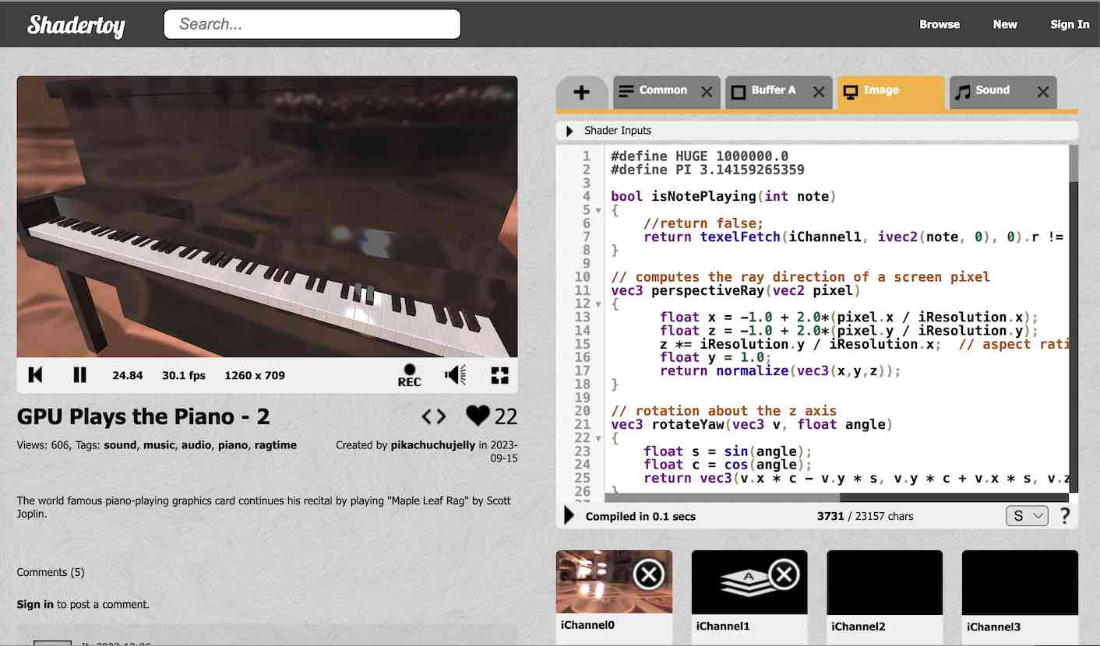
Task: Rewind the shader playback to the start
Action: click(x=34, y=374)
